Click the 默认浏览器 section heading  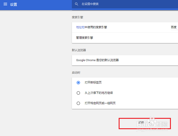[x=79, y=50]
